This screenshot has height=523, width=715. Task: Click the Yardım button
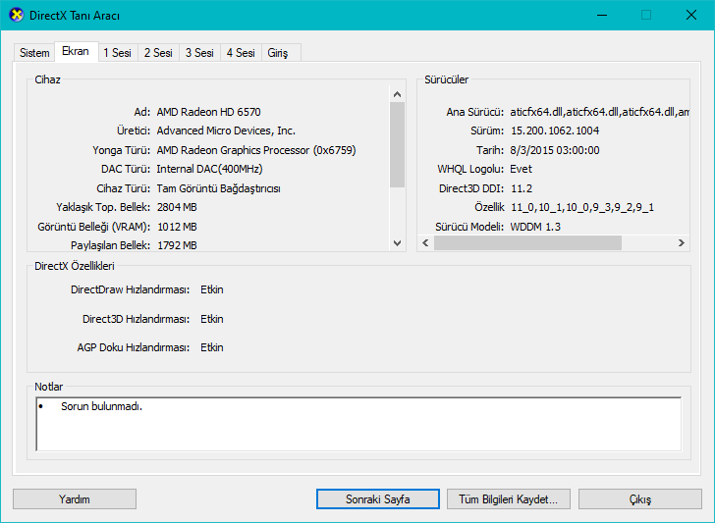(75, 498)
